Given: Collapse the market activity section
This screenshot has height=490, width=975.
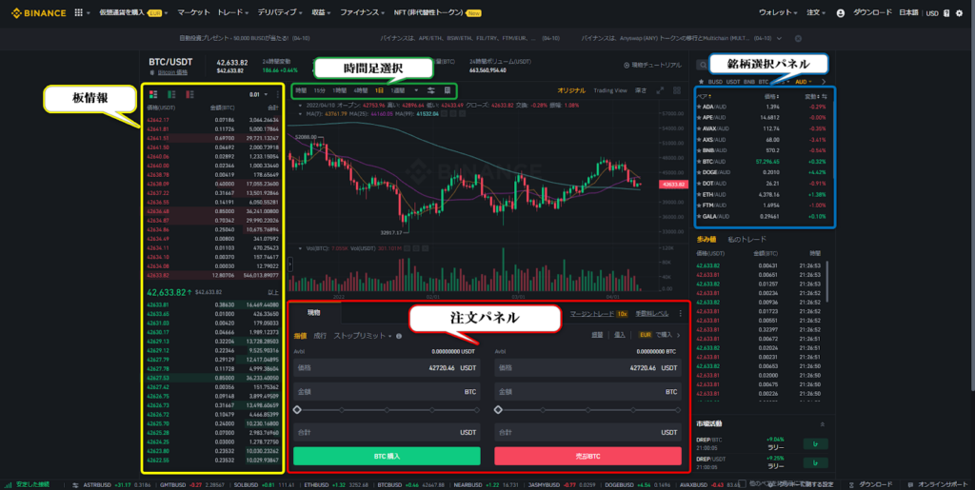Looking at the screenshot, I should [823, 424].
